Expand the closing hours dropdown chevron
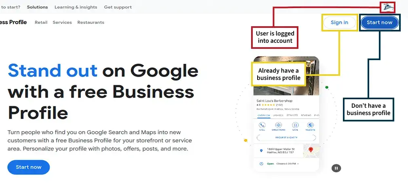Image resolution: width=408 pixels, height=186 pixels. (298, 164)
